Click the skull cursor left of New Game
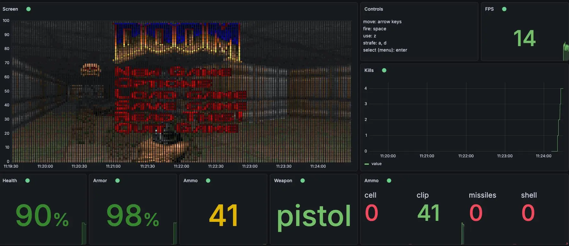569x246 pixels. [91, 69]
